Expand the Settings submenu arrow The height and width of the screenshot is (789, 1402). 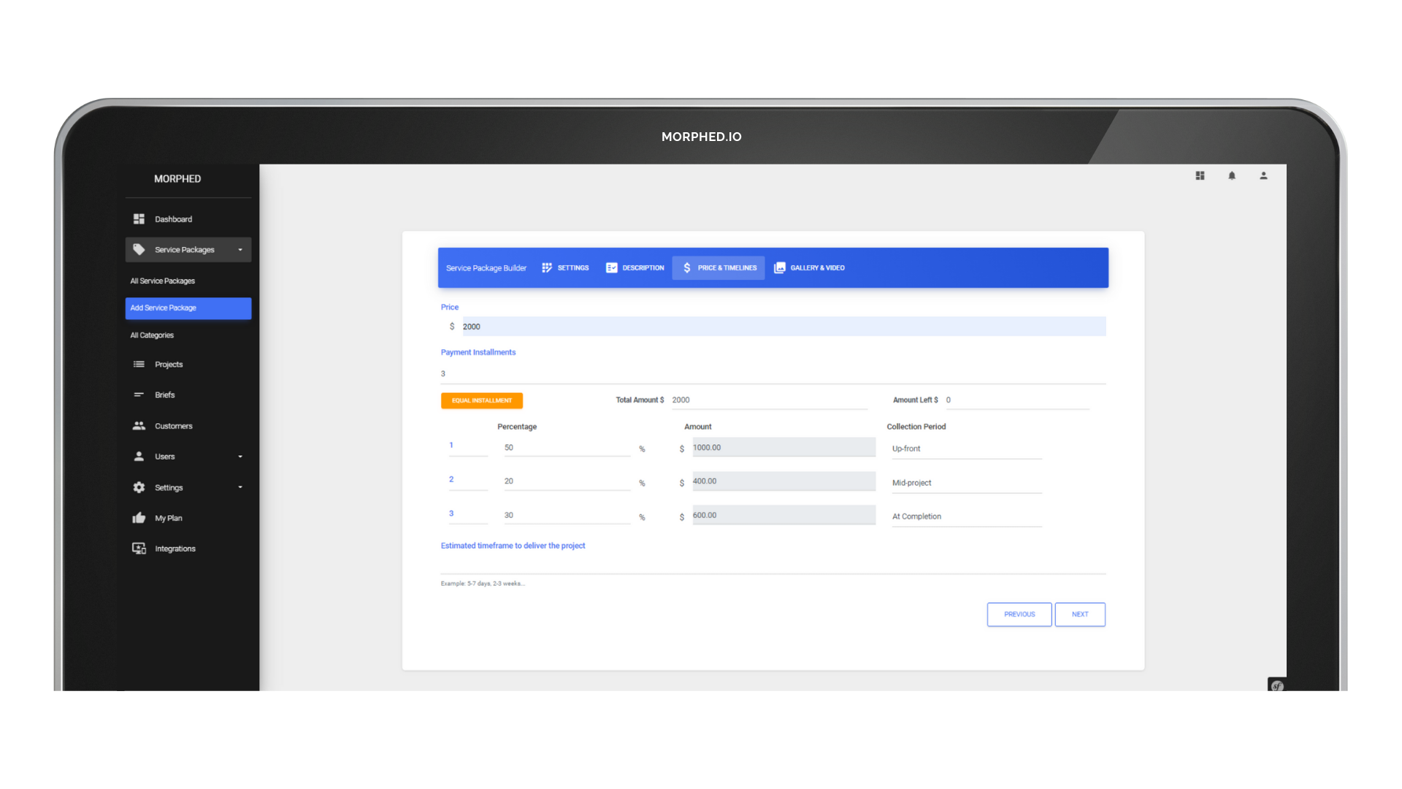pos(240,487)
